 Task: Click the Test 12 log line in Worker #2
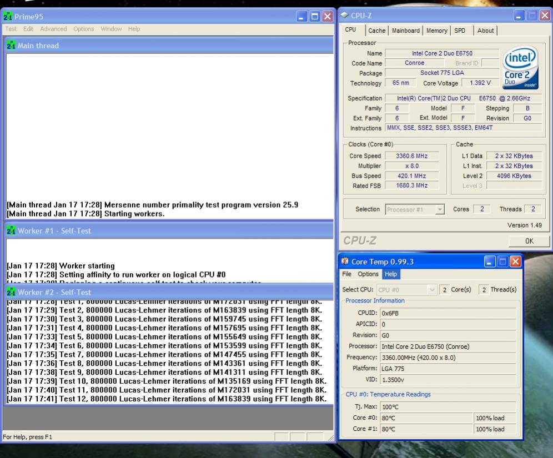tap(167, 399)
